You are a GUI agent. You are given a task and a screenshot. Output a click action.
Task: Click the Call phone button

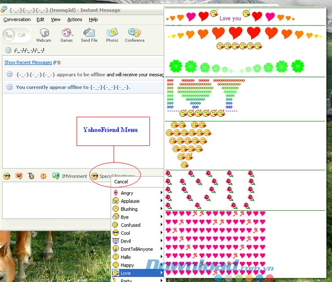tap(16, 35)
